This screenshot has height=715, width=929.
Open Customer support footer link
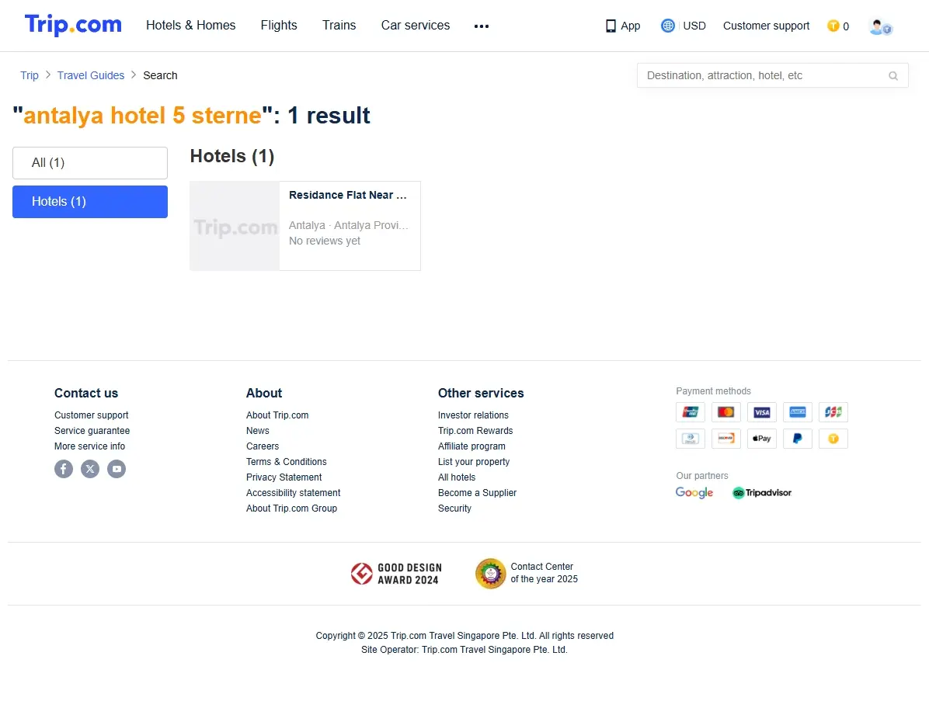91,415
